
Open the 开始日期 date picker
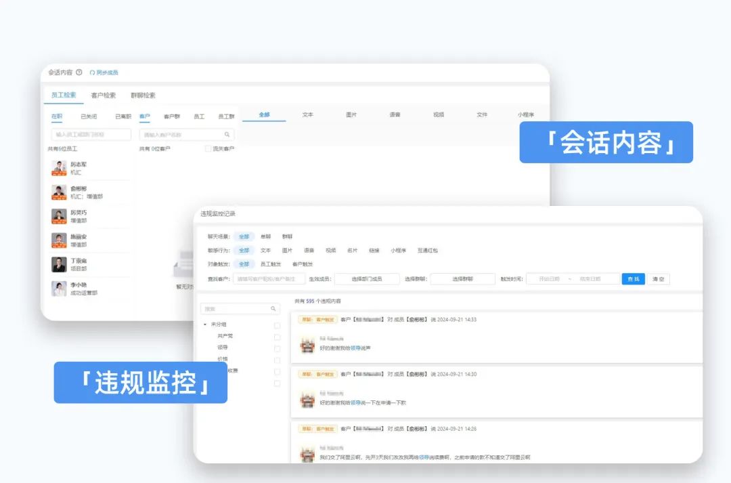pos(549,279)
